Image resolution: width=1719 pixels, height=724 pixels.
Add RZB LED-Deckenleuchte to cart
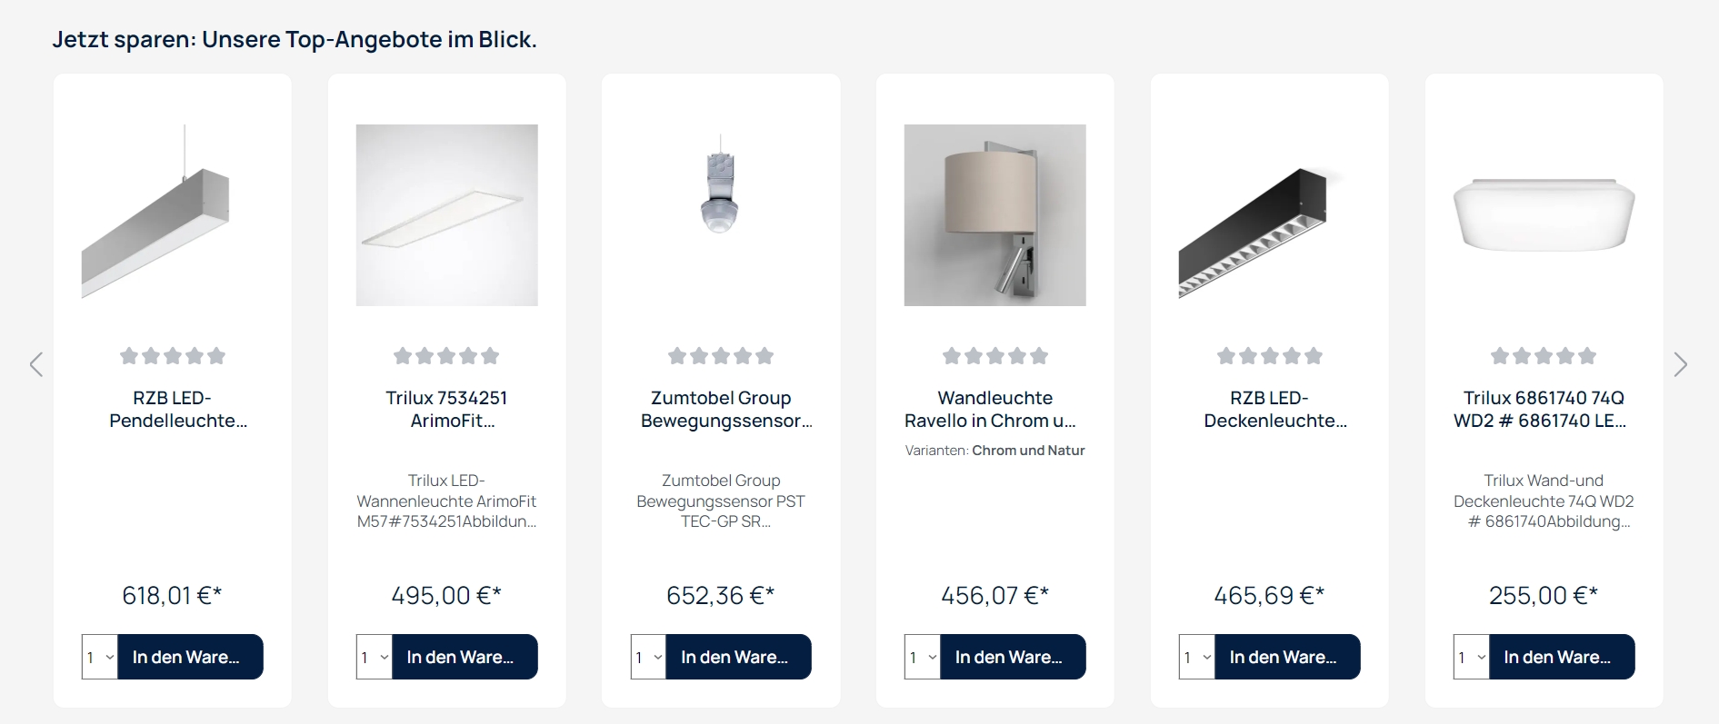point(1287,657)
